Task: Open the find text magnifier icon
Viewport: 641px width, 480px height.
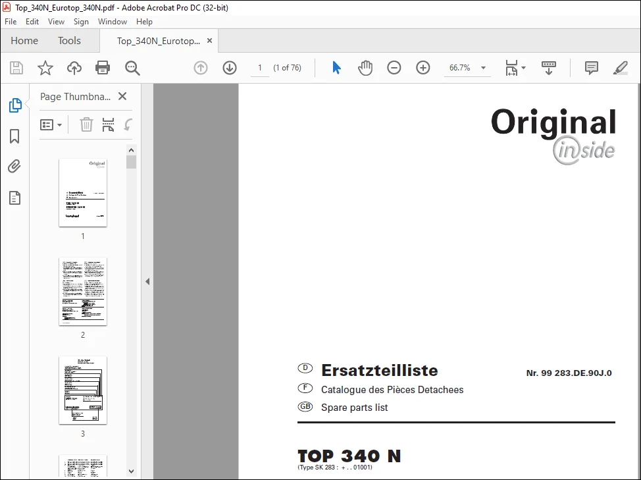Action: point(132,68)
